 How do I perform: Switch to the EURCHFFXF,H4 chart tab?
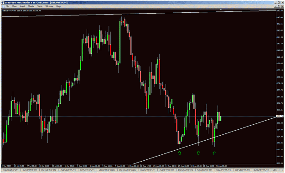pyautogui.click(x=261, y=170)
